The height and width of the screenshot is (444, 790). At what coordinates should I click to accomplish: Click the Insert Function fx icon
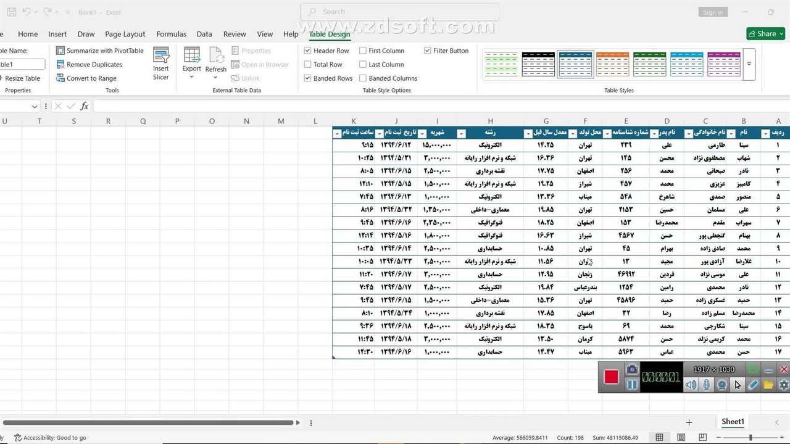coord(85,106)
